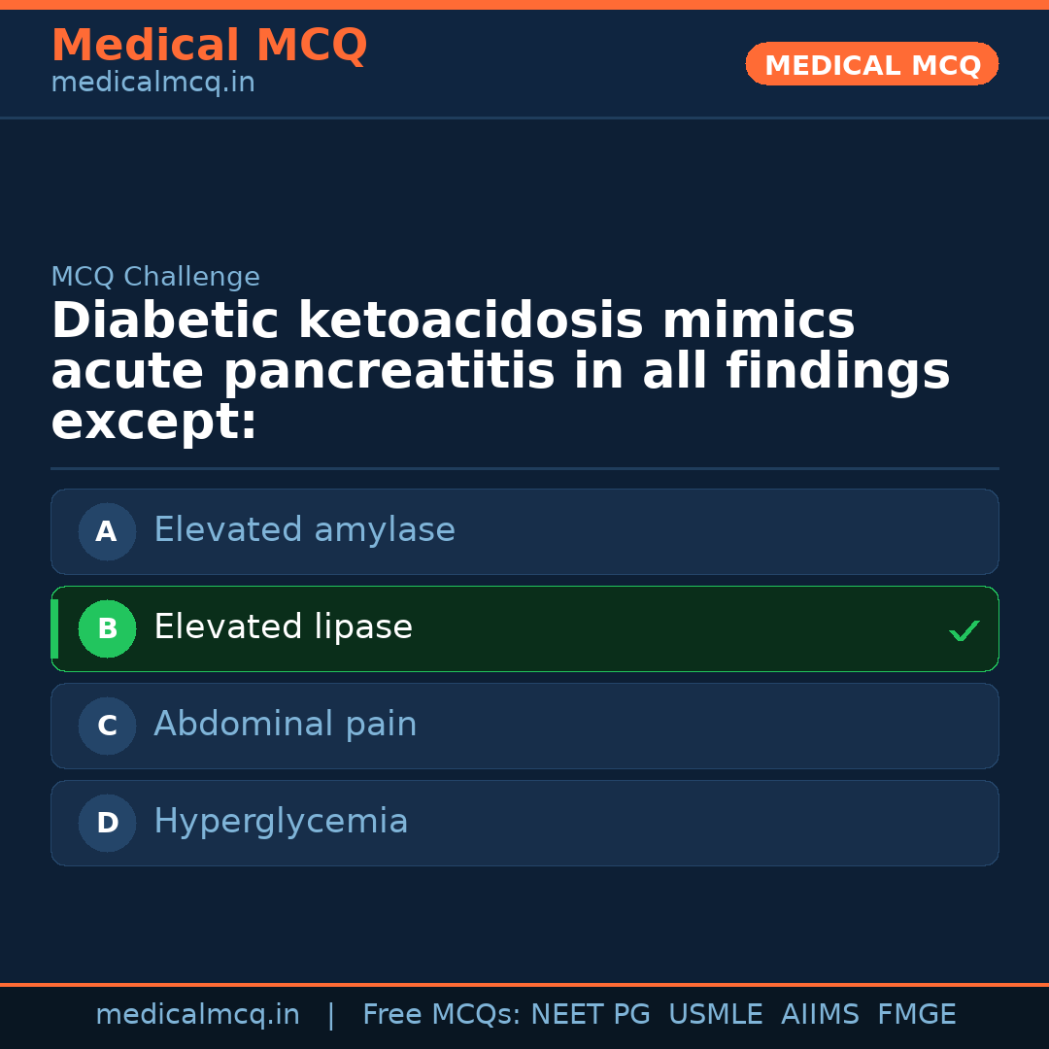The width and height of the screenshot is (1049, 1049).
Task: Click the orange MEDICAL MCQ badge
Action: point(871,64)
